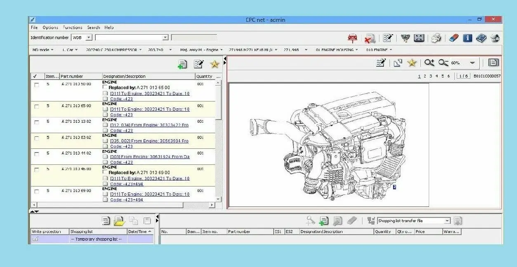Screen dimensions: 517x267
Task: Zoom out on the engine diagram
Action: [x=443, y=63]
